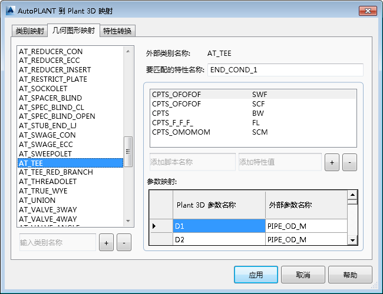
Task: Select AT_TRUE_WYE list item
Action: click(x=71, y=191)
